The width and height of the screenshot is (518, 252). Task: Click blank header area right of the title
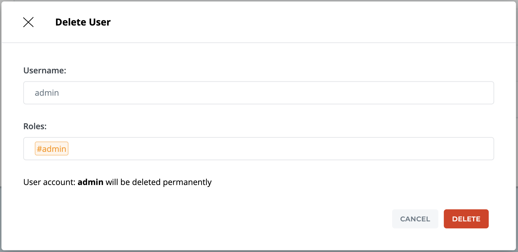click(287, 22)
